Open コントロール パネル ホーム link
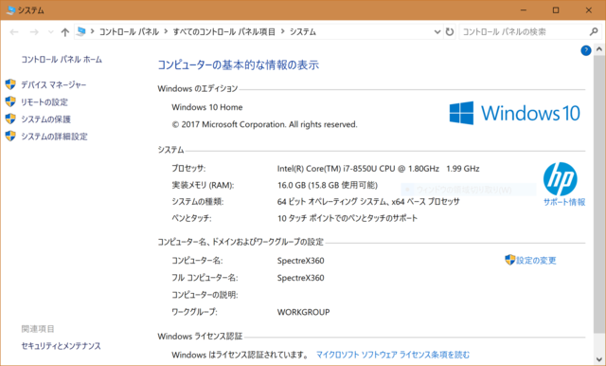Image resolution: width=606 pixels, height=366 pixels. (62, 60)
